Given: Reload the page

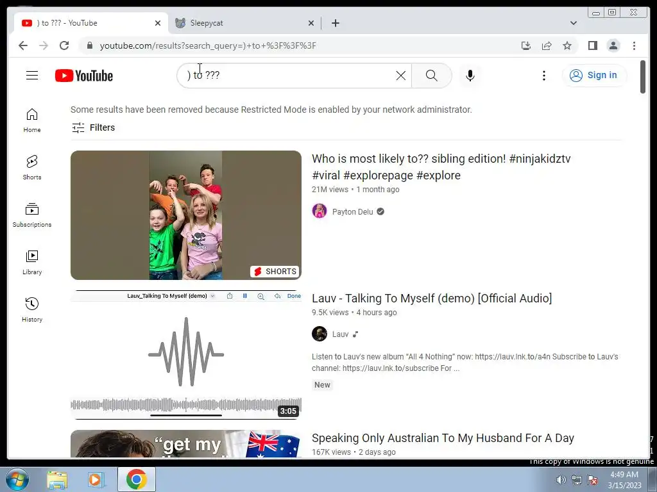Looking at the screenshot, I should (x=64, y=45).
